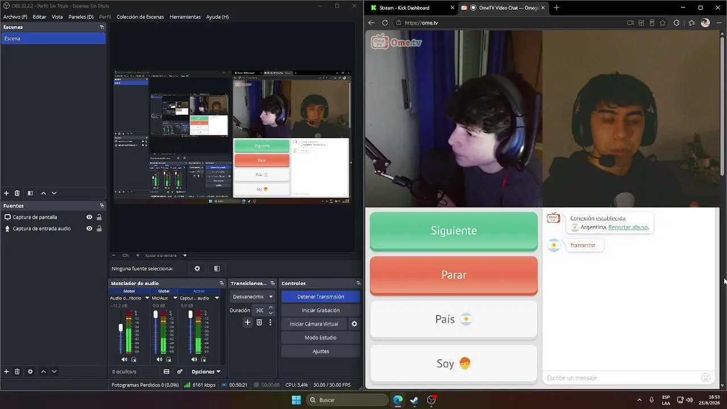Move source up in Fuentes toolbar

[43, 372]
